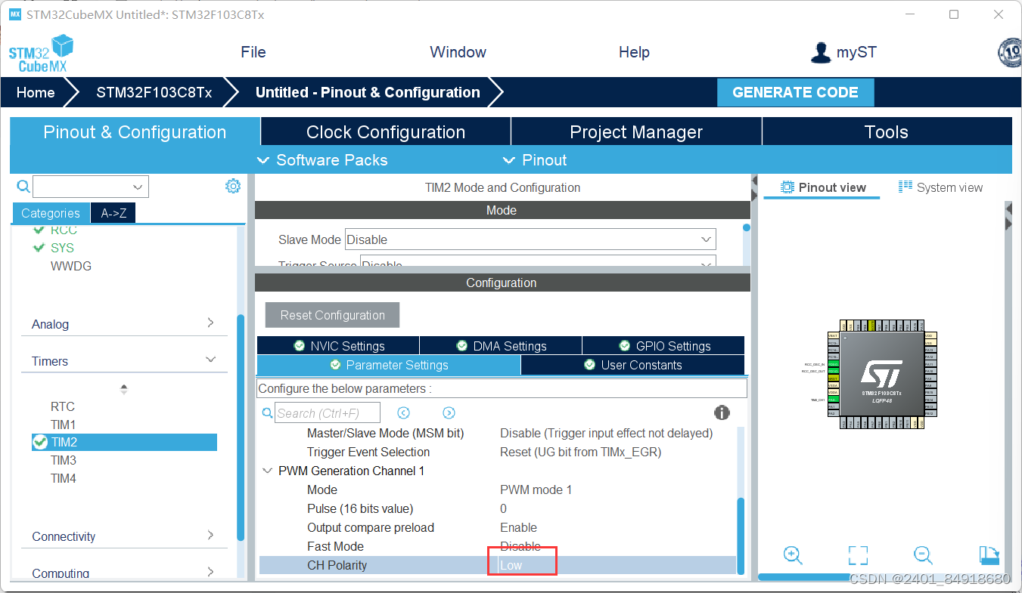1022x593 pixels.
Task: Click the System view grid icon
Action: [905, 187]
